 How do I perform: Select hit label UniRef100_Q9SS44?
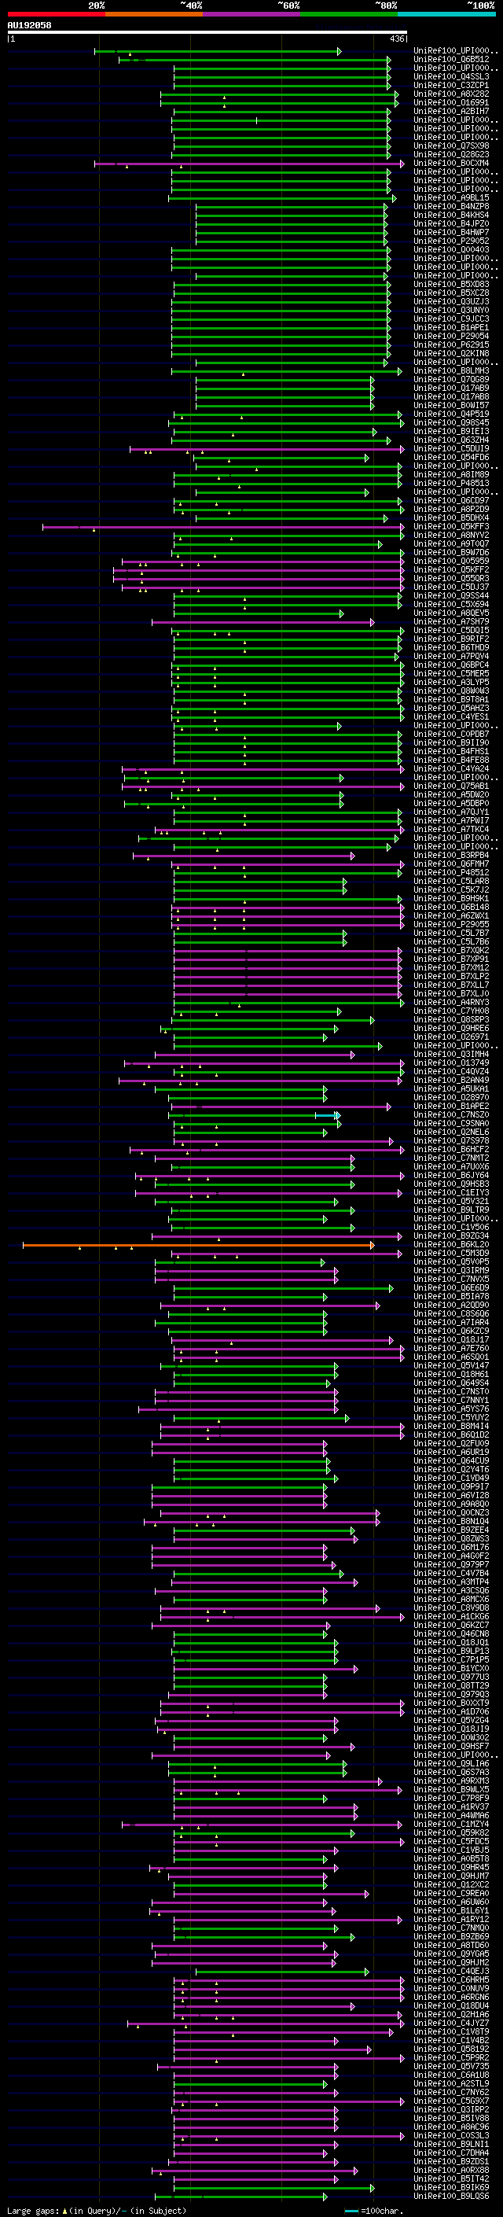(451, 595)
